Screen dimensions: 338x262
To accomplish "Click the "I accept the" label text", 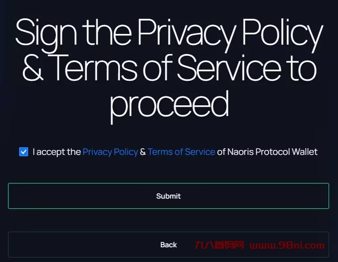I will point(57,152).
